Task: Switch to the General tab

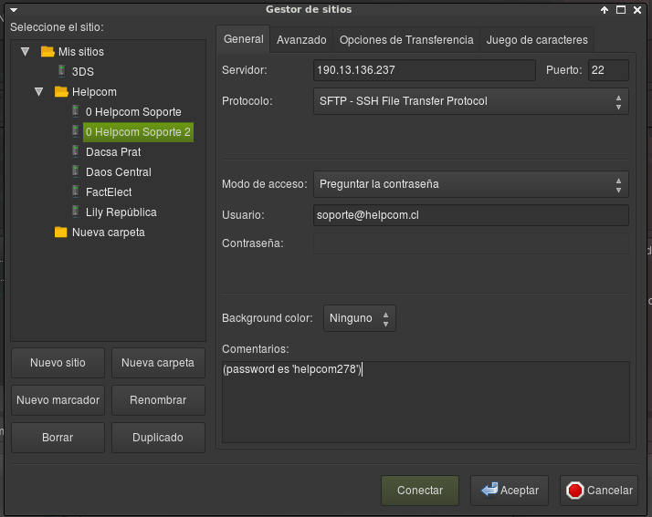Action: point(243,39)
